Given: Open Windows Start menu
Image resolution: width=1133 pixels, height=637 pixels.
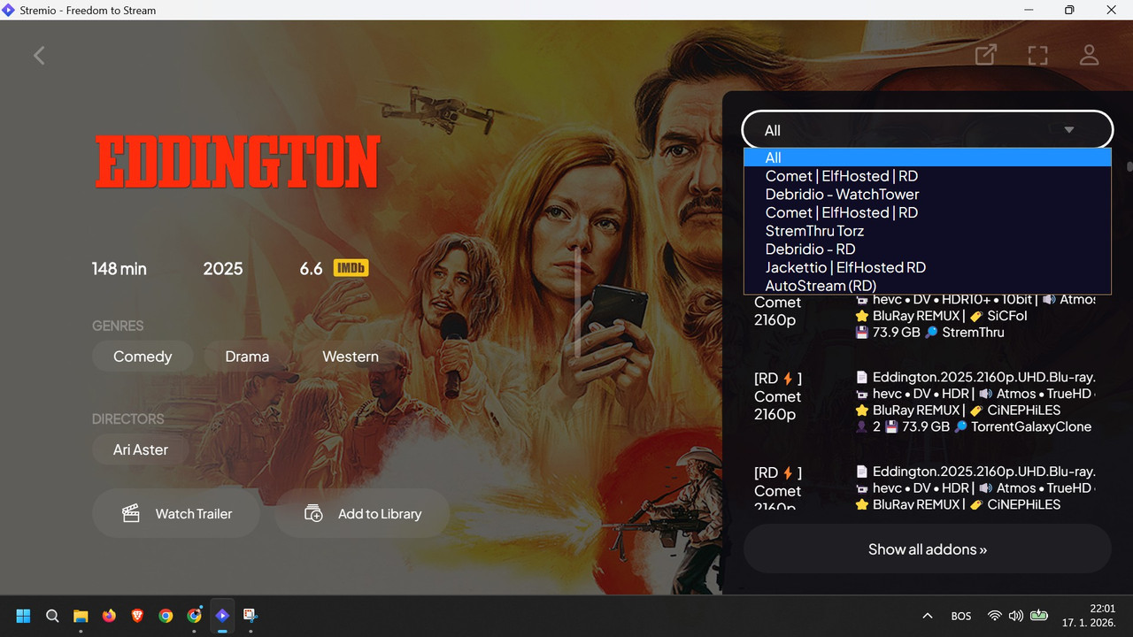Looking at the screenshot, I should pos(23,616).
